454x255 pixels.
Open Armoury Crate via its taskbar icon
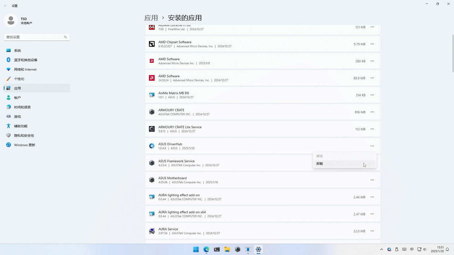[237, 249]
